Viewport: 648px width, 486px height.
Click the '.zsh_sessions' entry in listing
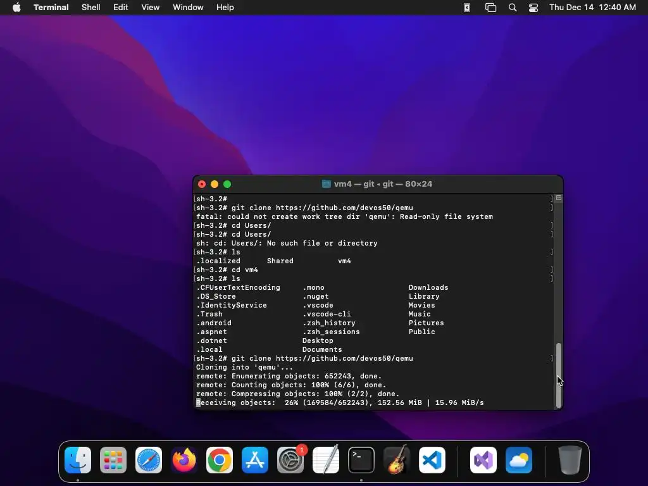330,332
